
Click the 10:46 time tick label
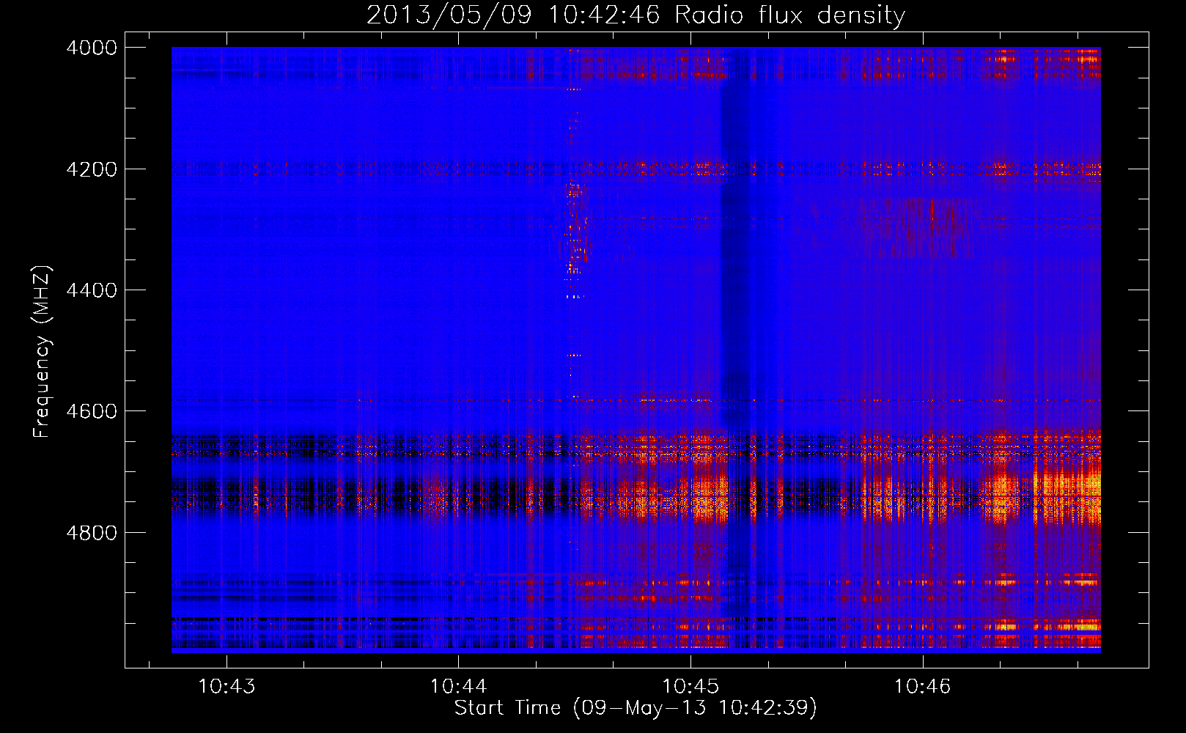(922, 686)
